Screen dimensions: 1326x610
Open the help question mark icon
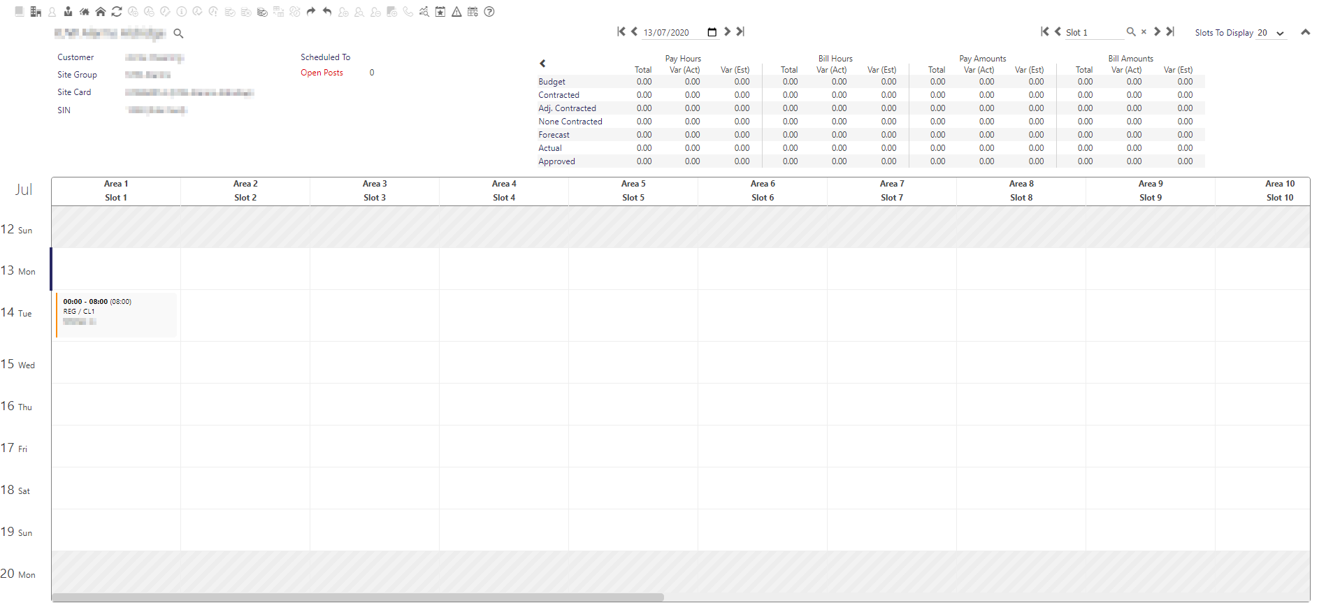coord(489,12)
